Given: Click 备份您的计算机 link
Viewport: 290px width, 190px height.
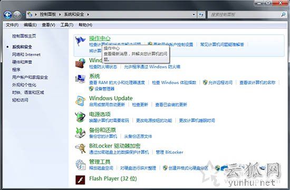Looking at the screenshot, I should [103, 136].
